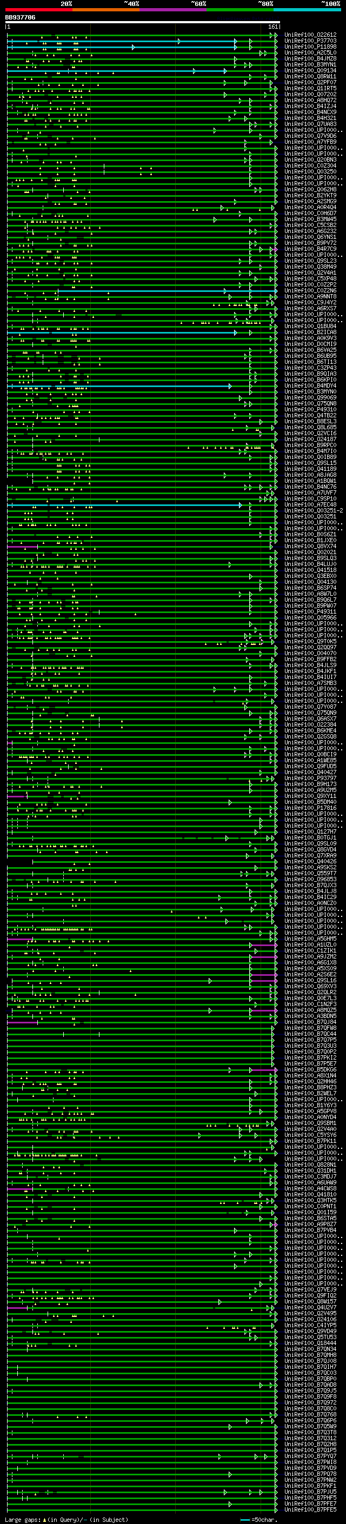Click the UniRef100_Q09134 hit label
The image size is (346, 1524).
click(x=310, y=70)
